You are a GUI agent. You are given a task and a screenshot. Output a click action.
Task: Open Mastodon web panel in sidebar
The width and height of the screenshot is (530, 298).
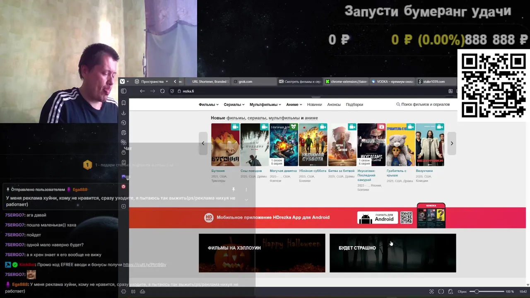(123, 176)
